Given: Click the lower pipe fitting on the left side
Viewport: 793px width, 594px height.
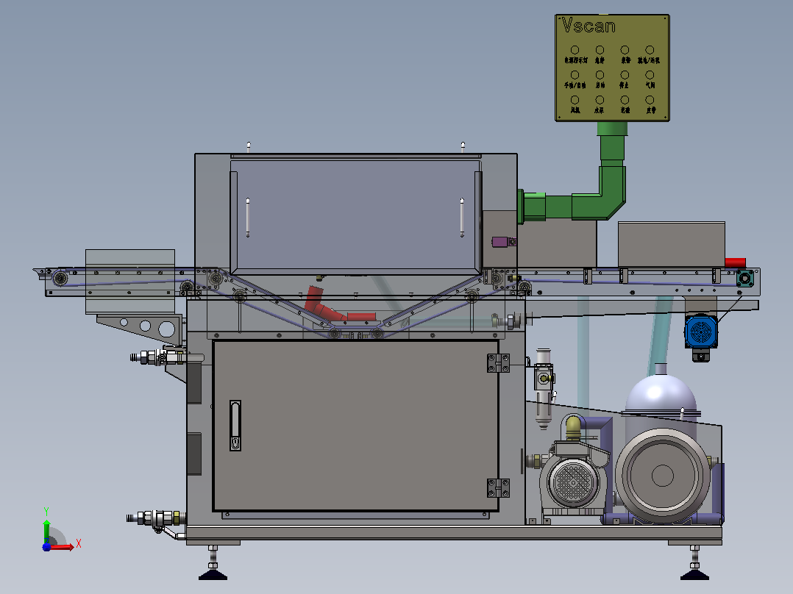Looking at the screenshot, I should 157,519.
